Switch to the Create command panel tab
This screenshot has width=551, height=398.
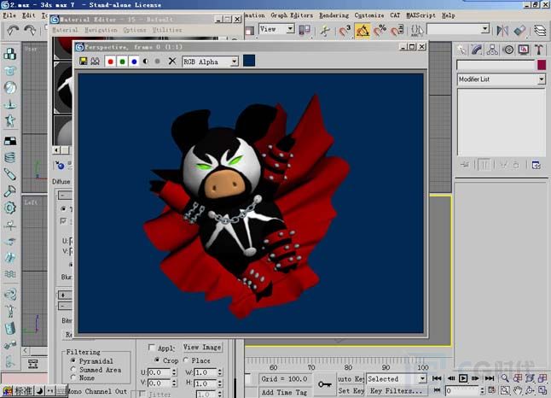coord(461,50)
